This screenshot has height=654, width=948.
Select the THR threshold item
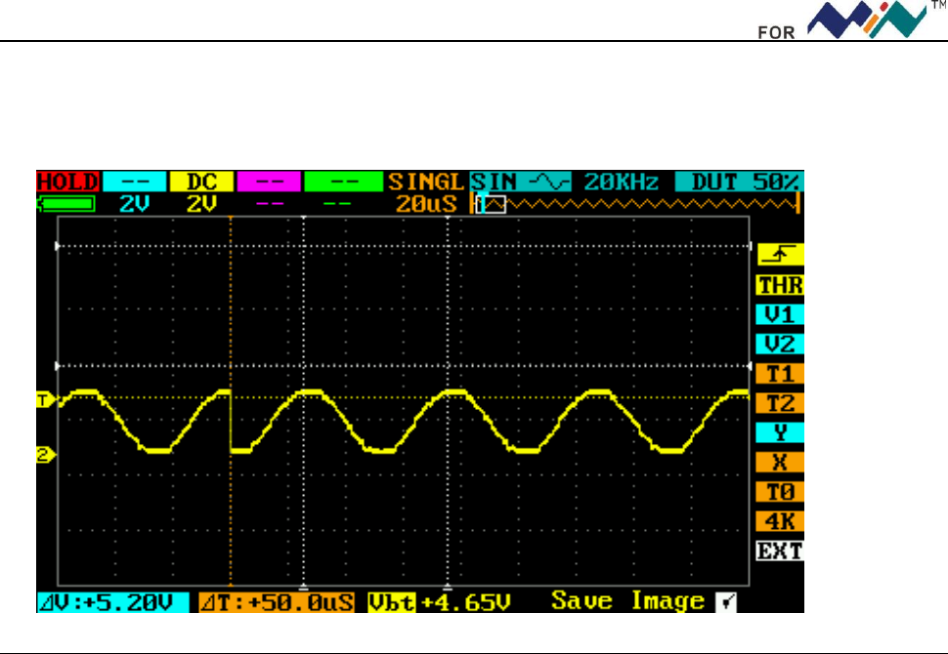780,285
